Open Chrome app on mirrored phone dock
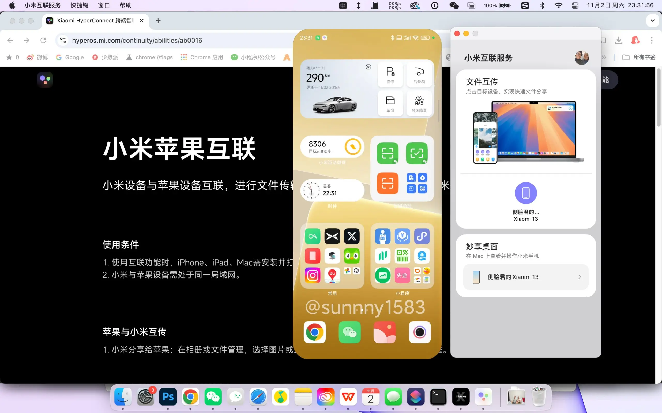Screen dimensions: 662x413 [x=315, y=332]
